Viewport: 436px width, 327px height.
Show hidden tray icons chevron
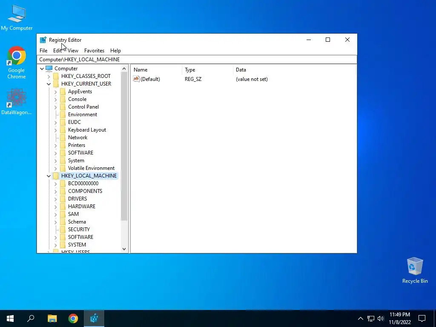(x=360, y=318)
